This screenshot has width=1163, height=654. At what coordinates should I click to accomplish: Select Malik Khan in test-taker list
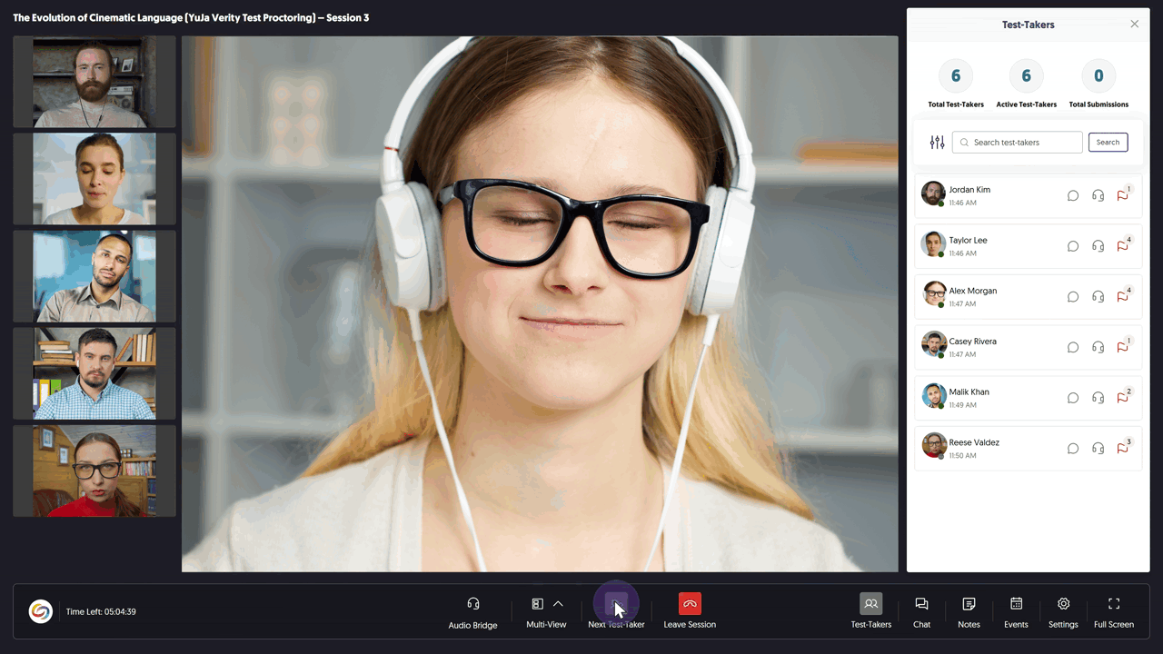pyautogui.click(x=969, y=392)
